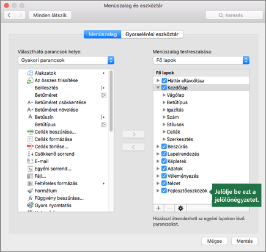Toggle the Adatok checkbox
The width and height of the screenshot is (266, 252).
(164, 169)
